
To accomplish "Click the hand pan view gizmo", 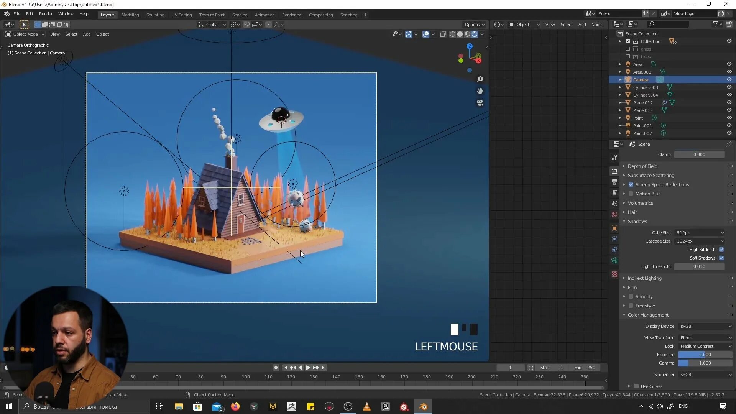I will tap(480, 91).
